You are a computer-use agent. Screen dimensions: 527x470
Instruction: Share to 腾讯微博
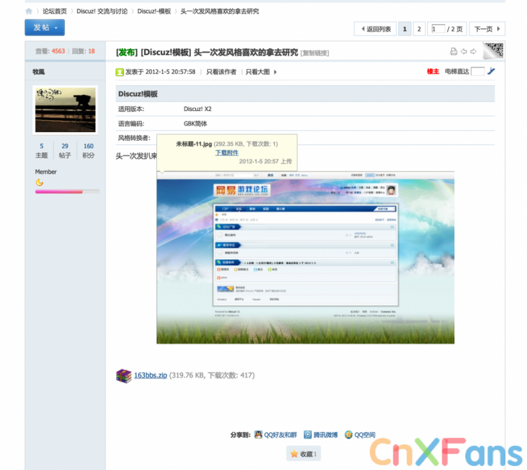pyautogui.click(x=321, y=435)
